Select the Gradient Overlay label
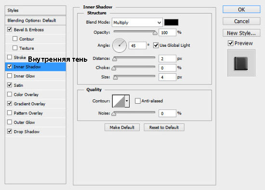The height and width of the screenshot is (190, 265). point(29,104)
